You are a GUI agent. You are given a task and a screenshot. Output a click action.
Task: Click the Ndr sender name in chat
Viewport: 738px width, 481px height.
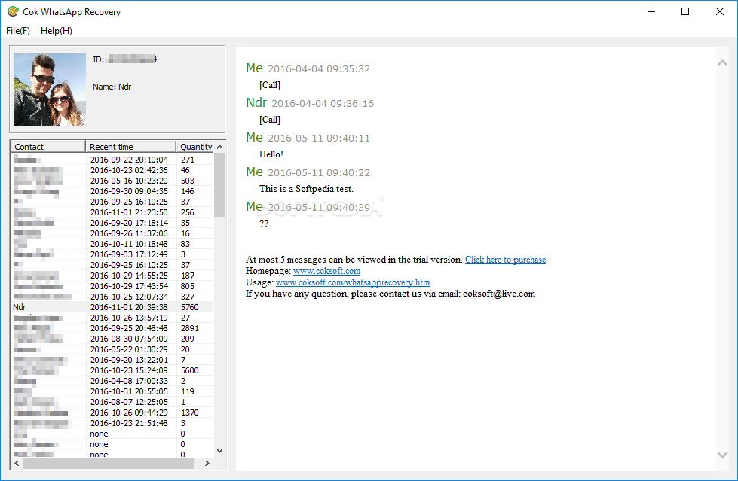point(256,102)
